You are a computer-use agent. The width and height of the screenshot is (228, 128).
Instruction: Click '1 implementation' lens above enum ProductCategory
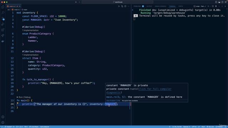(x=30, y=30)
